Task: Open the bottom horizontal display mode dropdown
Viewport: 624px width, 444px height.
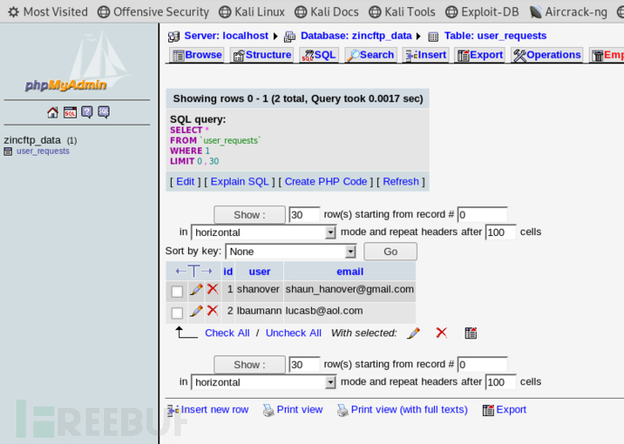Action: [263, 383]
